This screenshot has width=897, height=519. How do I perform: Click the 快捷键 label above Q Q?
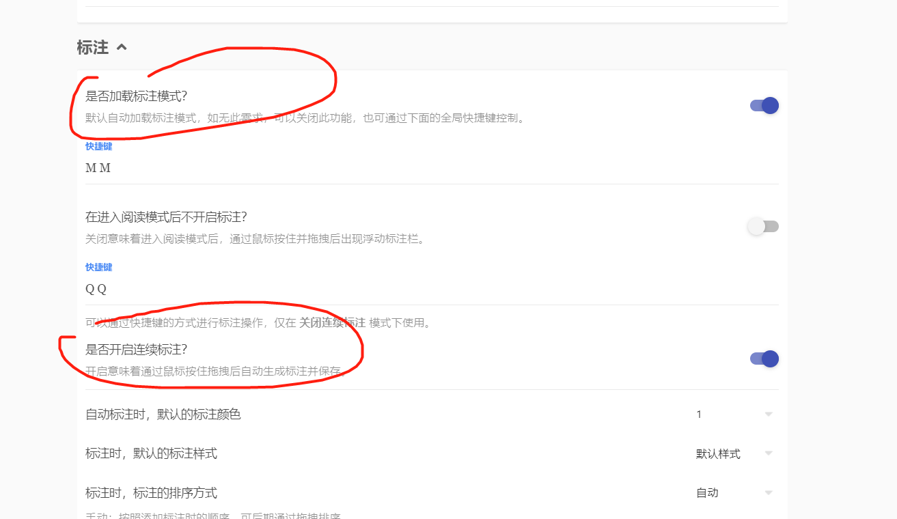coord(99,267)
